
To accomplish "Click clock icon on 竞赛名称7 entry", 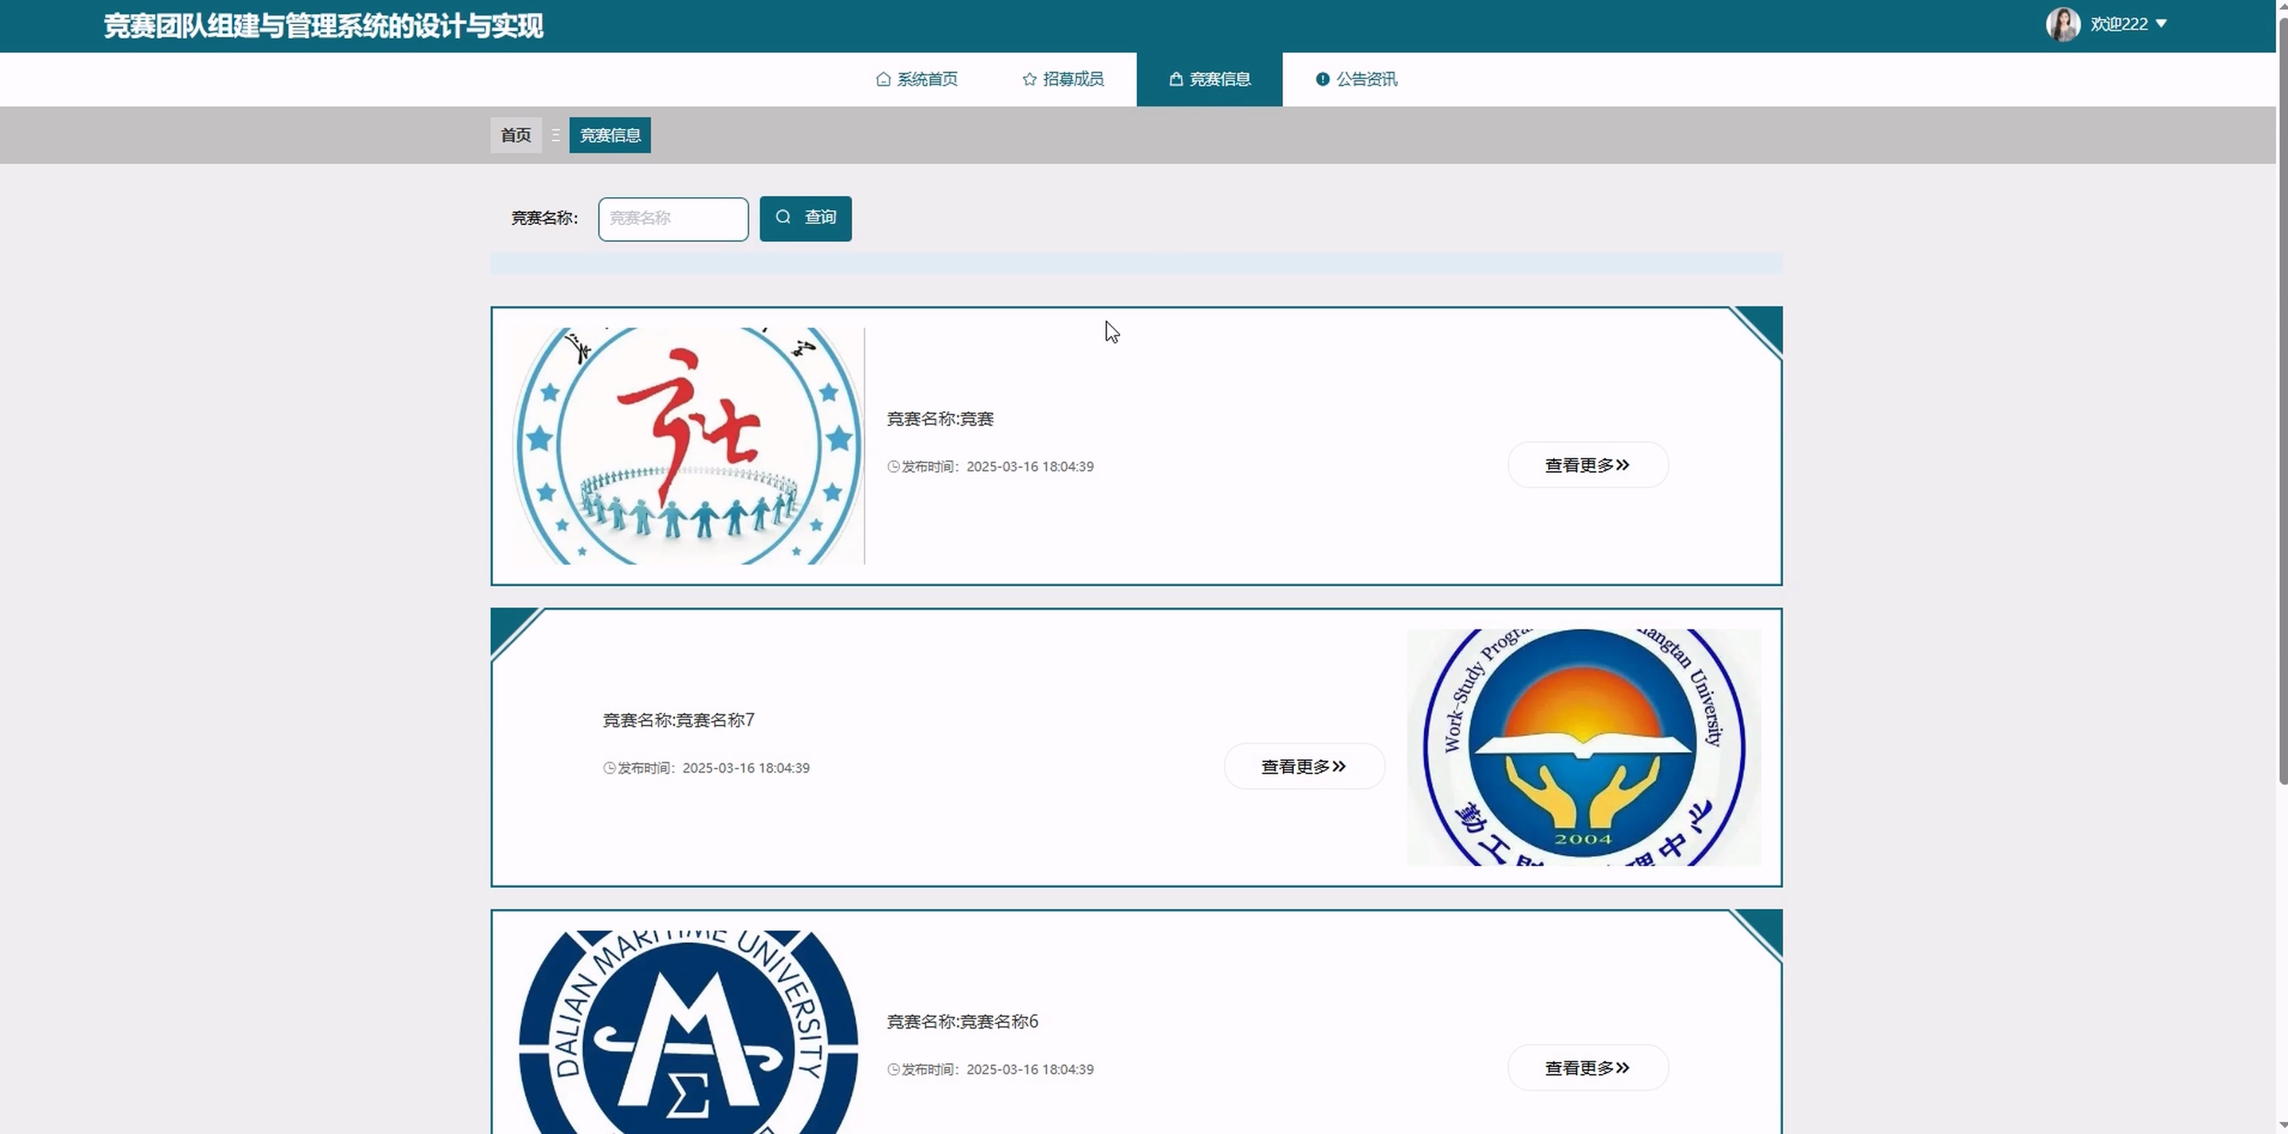I will tap(609, 768).
